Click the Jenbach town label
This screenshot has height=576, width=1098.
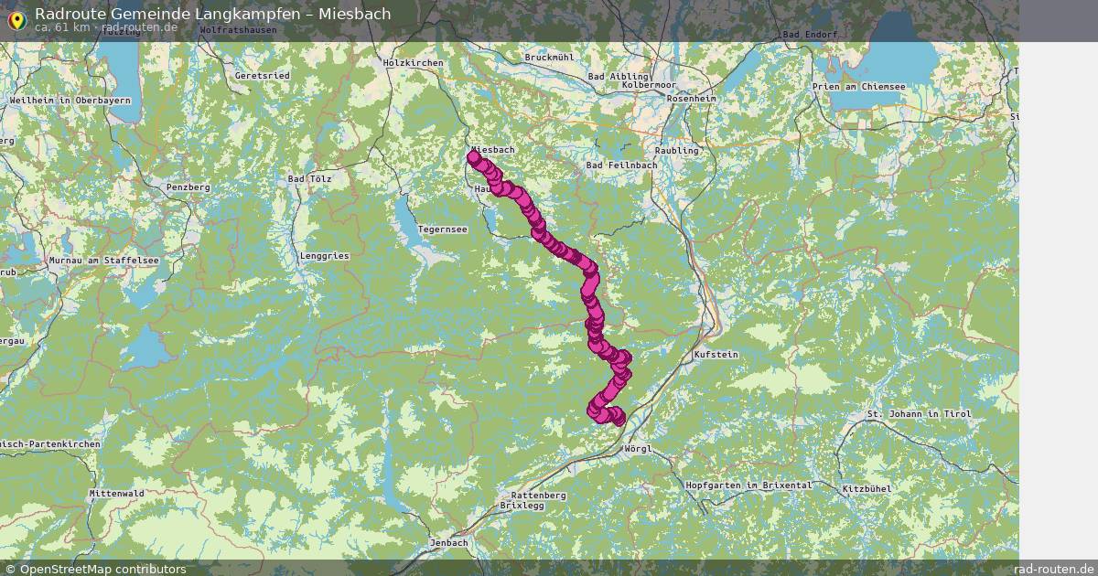[x=448, y=542]
